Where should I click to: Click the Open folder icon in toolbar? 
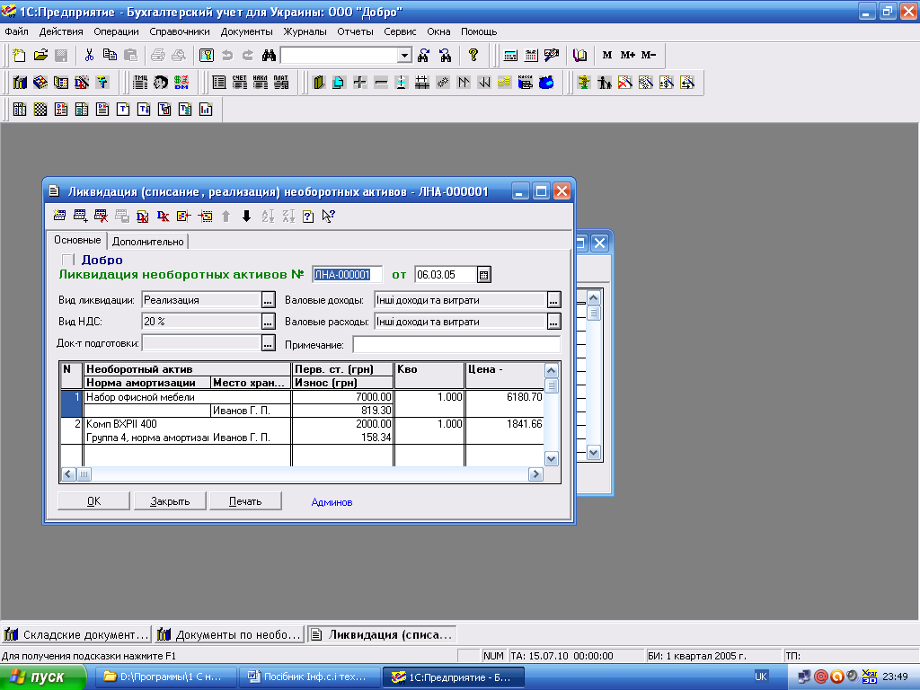click(40, 55)
